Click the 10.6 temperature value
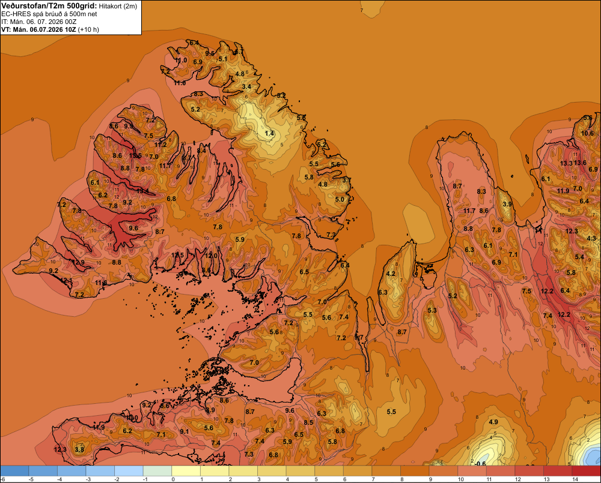The width and height of the screenshot is (601, 483). coord(587,133)
